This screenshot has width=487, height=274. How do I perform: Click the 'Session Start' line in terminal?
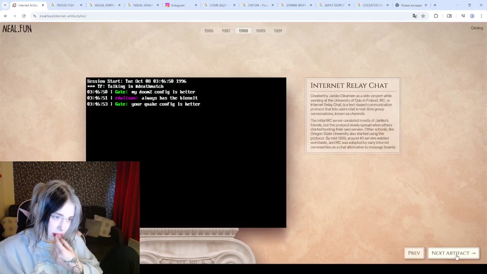point(136,81)
